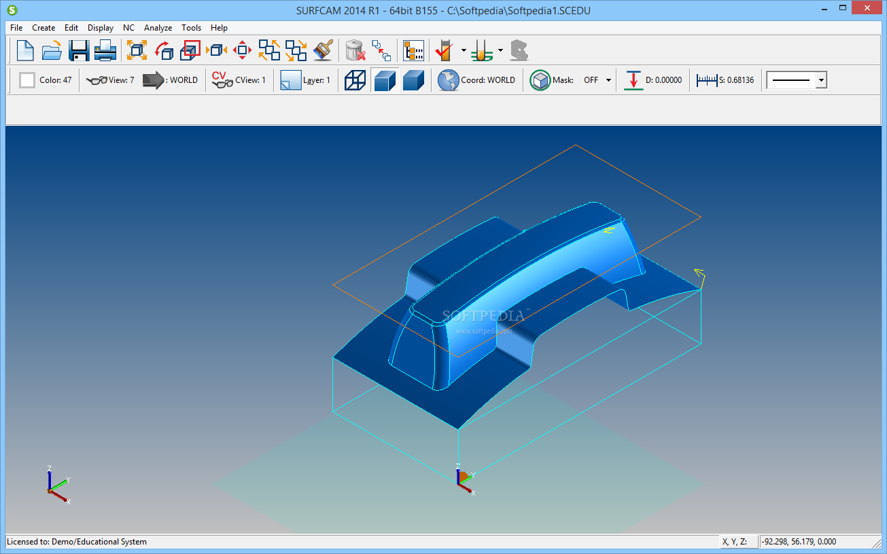The width and height of the screenshot is (887, 554).
Task: Open the Create menu
Action: click(x=44, y=28)
